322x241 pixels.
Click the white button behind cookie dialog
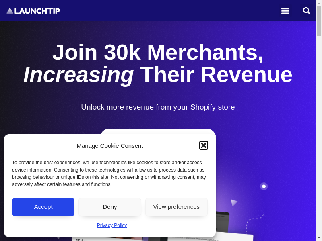[x=158, y=131]
